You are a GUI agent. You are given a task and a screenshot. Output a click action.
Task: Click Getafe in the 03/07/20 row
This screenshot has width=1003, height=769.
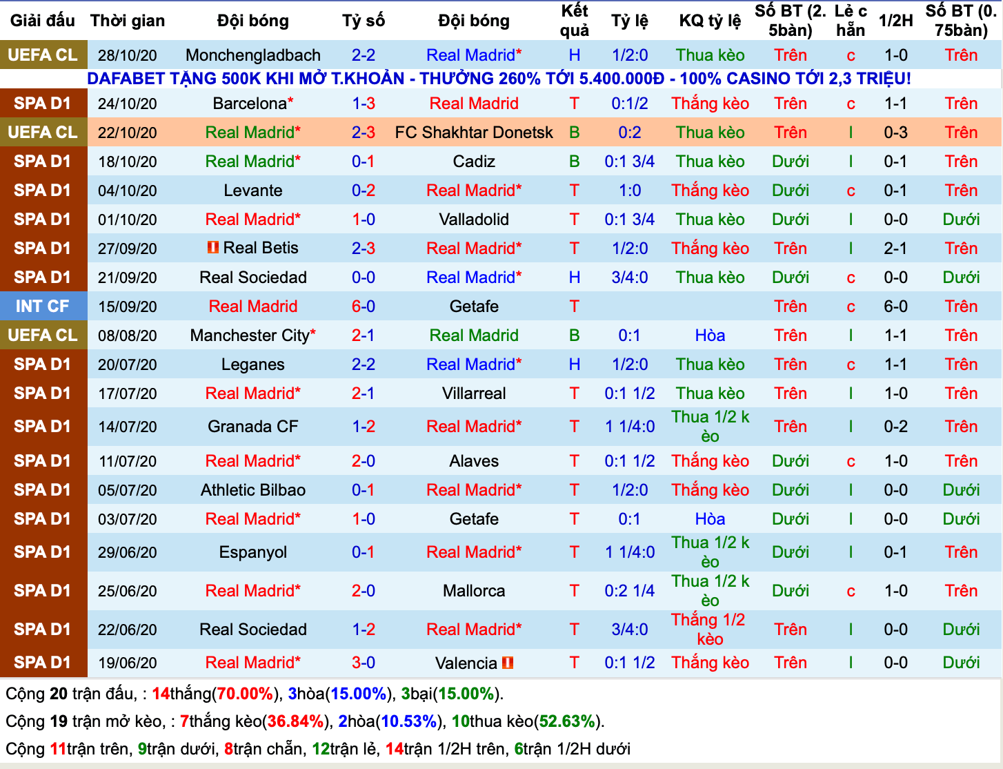click(x=474, y=519)
